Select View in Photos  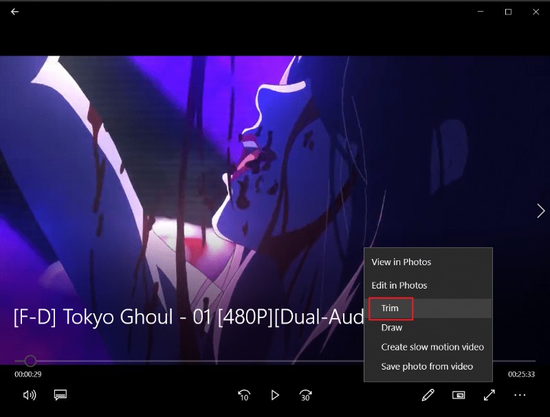[x=399, y=262]
